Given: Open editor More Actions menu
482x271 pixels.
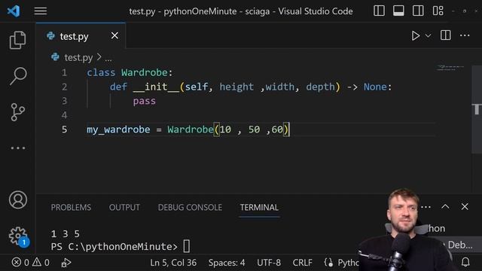Looking at the screenshot, I should [x=465, y=35].
